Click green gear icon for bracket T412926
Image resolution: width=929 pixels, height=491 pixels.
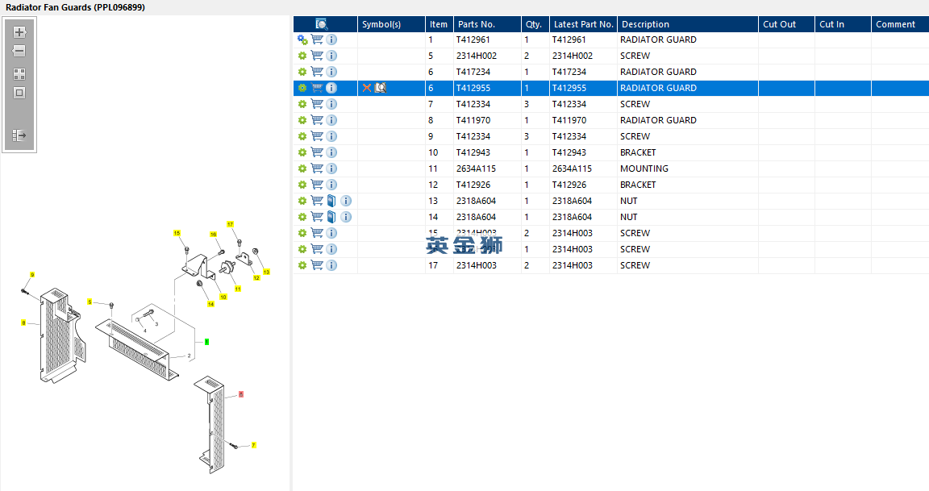[x=302, y=185]
